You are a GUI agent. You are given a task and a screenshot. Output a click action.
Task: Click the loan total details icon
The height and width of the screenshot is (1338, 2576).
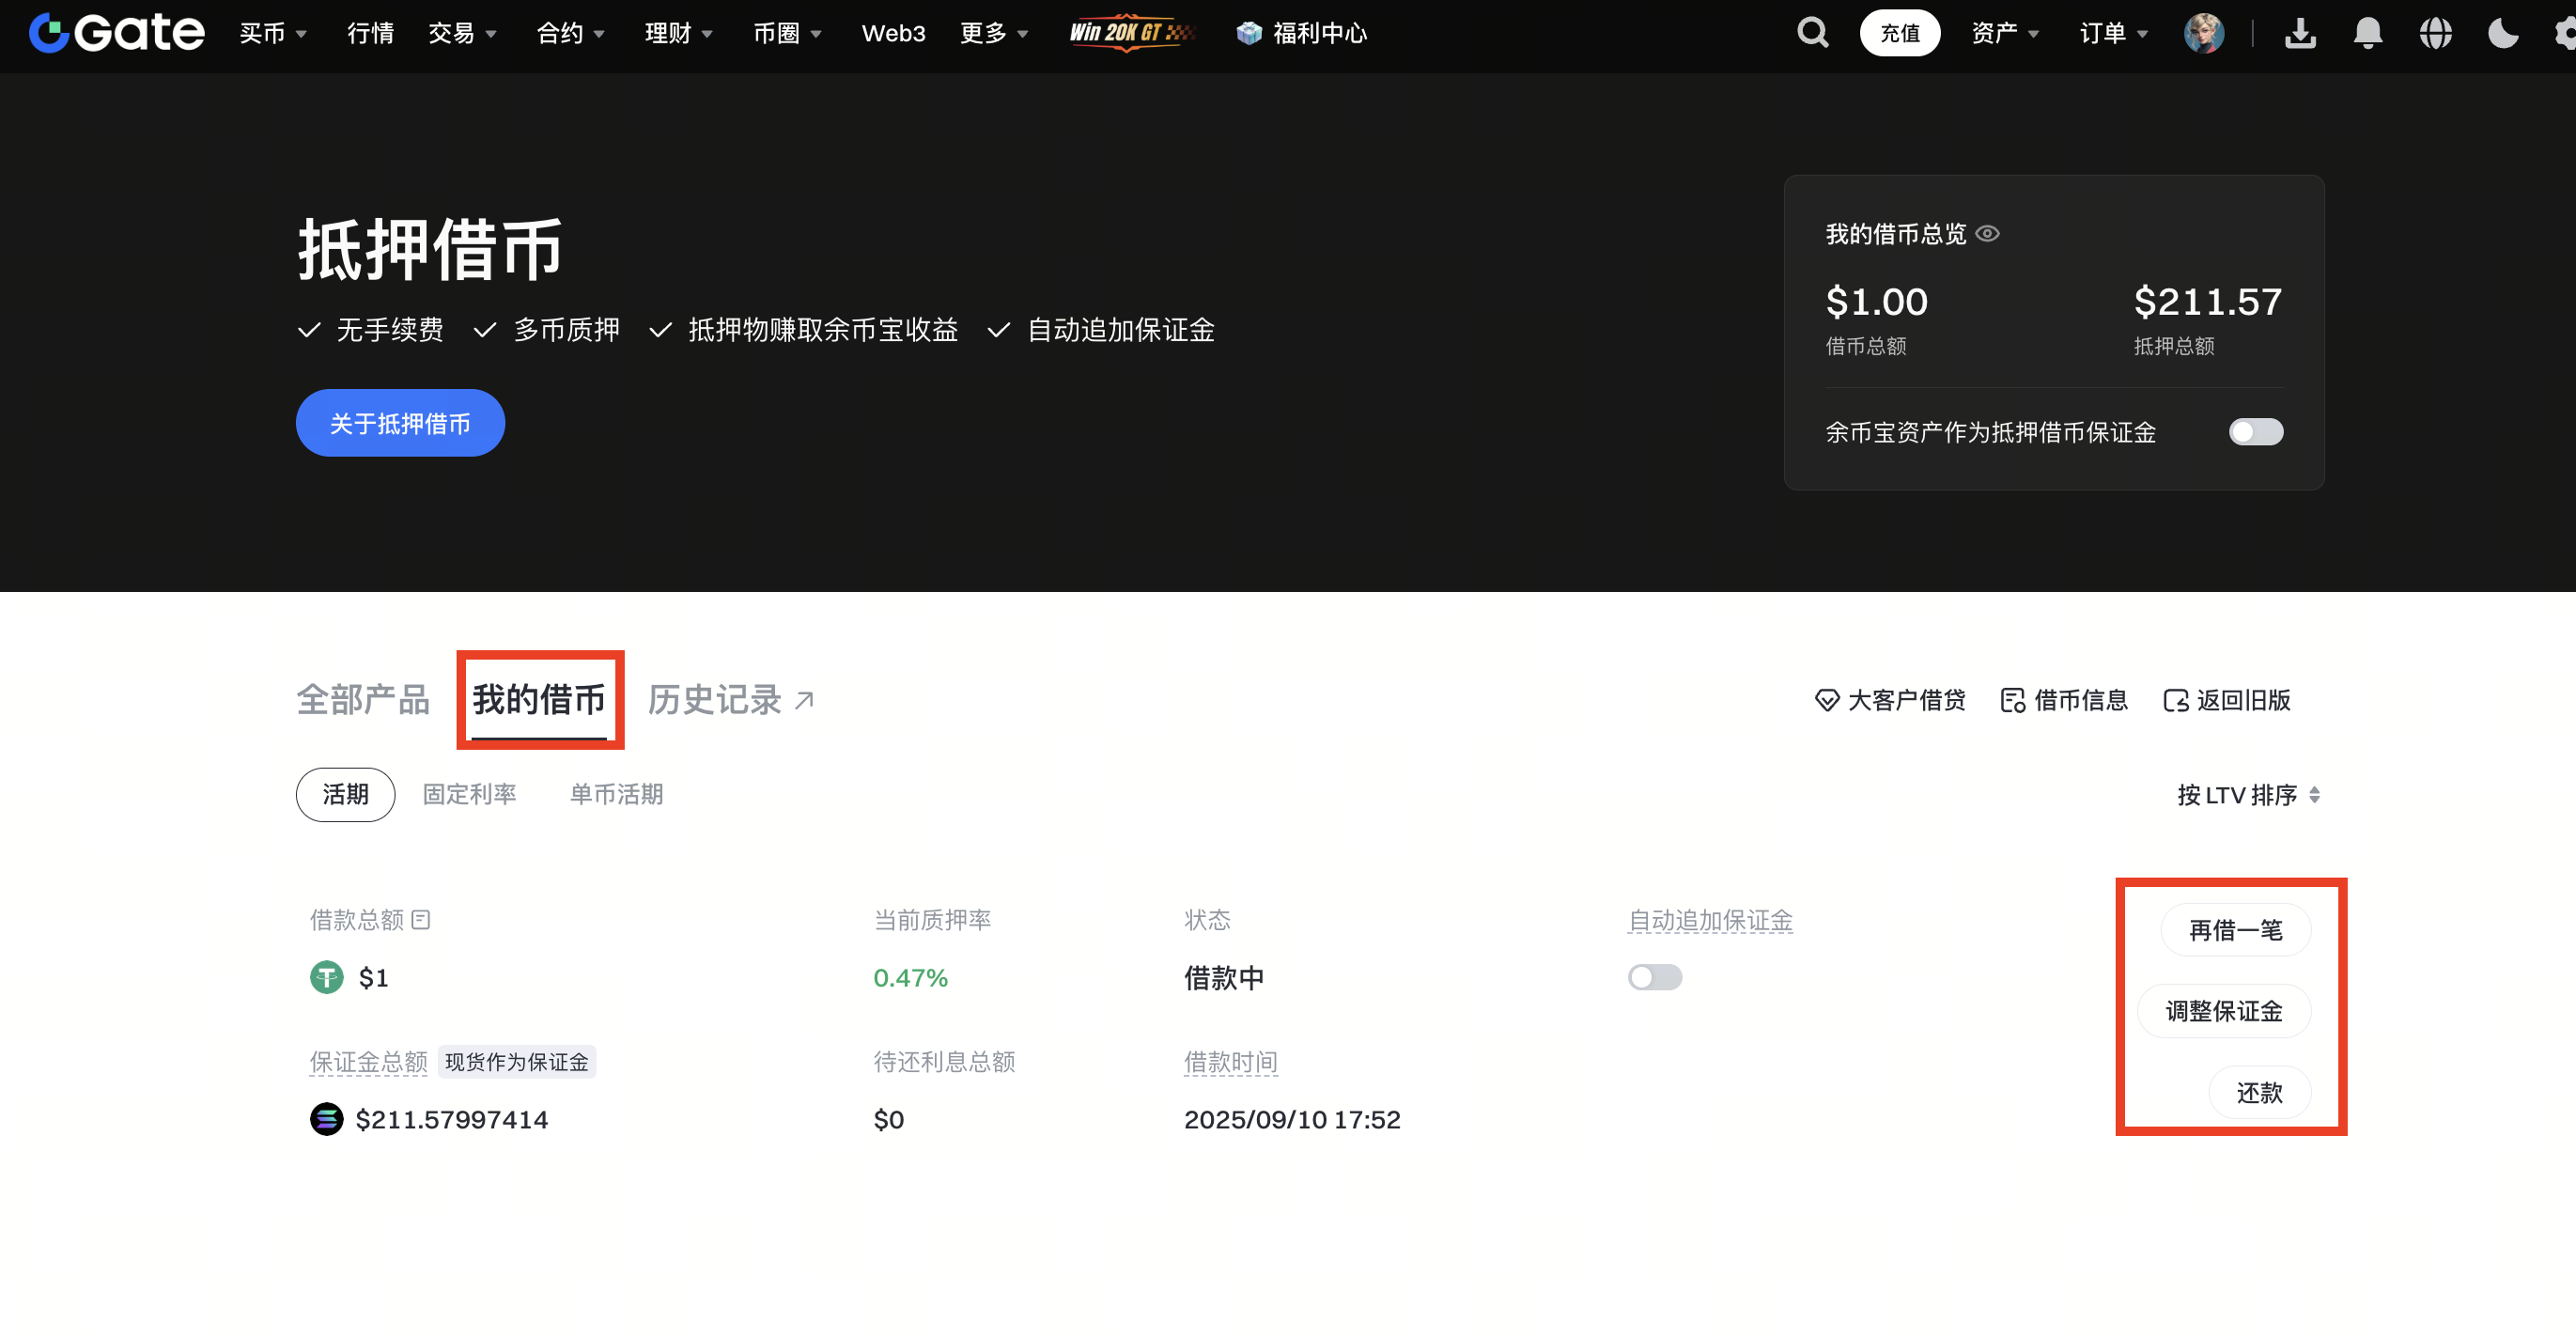click(421, 919)
